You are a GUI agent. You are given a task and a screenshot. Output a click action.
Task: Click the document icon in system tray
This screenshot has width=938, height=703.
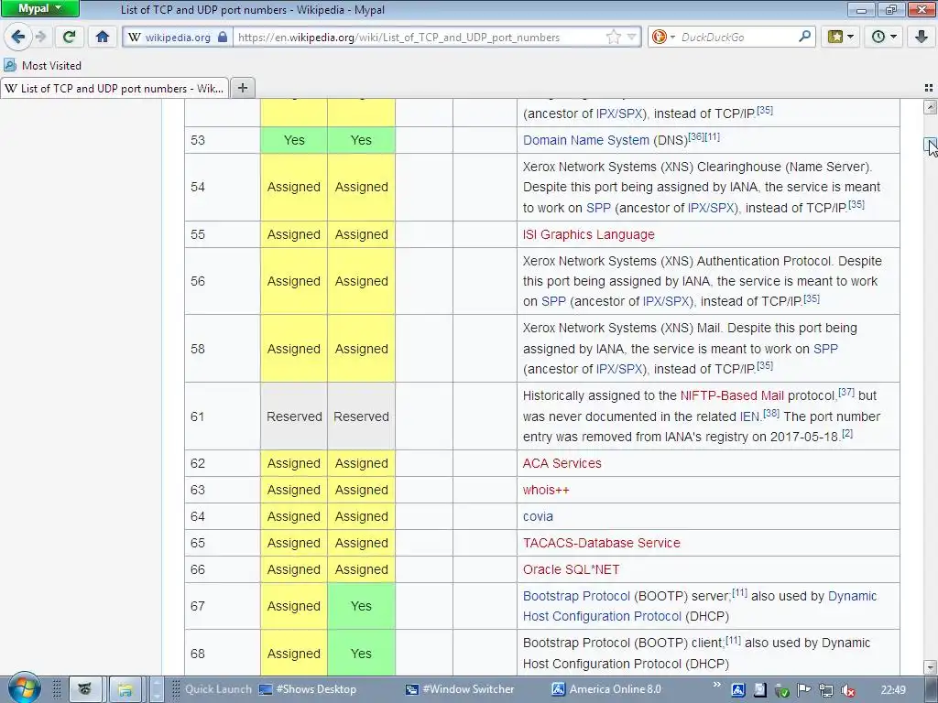pyautogui.click(x=759, y=690)
